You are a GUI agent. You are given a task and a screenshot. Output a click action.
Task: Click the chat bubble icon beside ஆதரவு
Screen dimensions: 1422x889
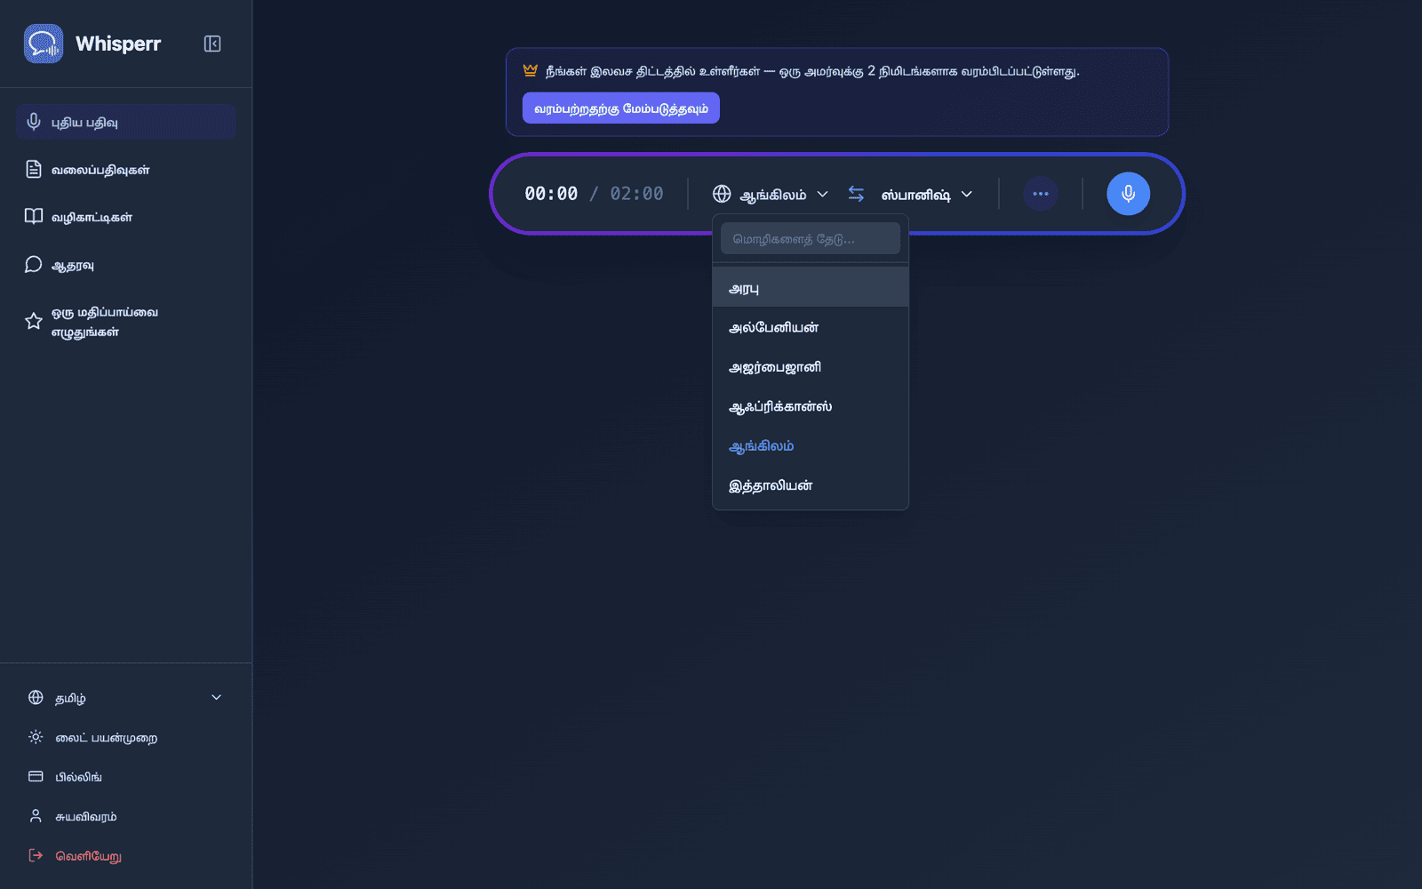(x=34, y=264)
